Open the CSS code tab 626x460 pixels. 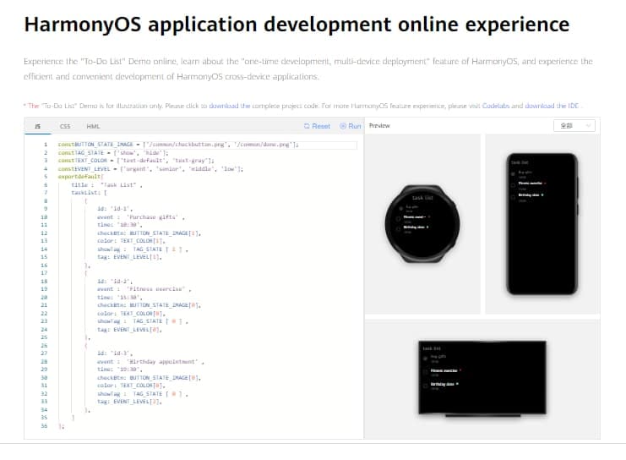coord(65,126)
